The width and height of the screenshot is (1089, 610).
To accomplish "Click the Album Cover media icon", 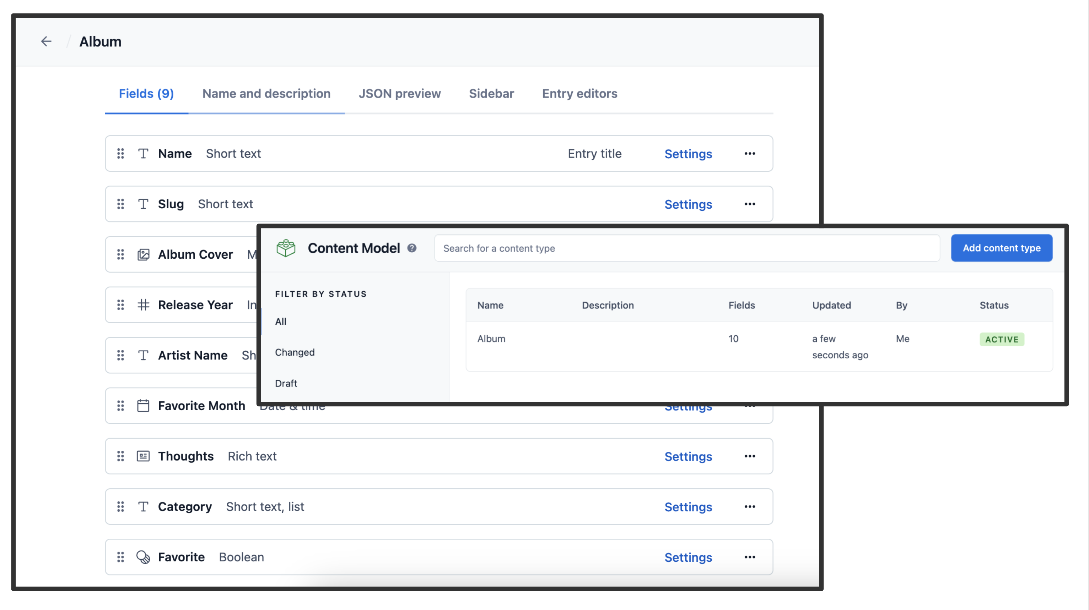I will (x=142, y=254).
